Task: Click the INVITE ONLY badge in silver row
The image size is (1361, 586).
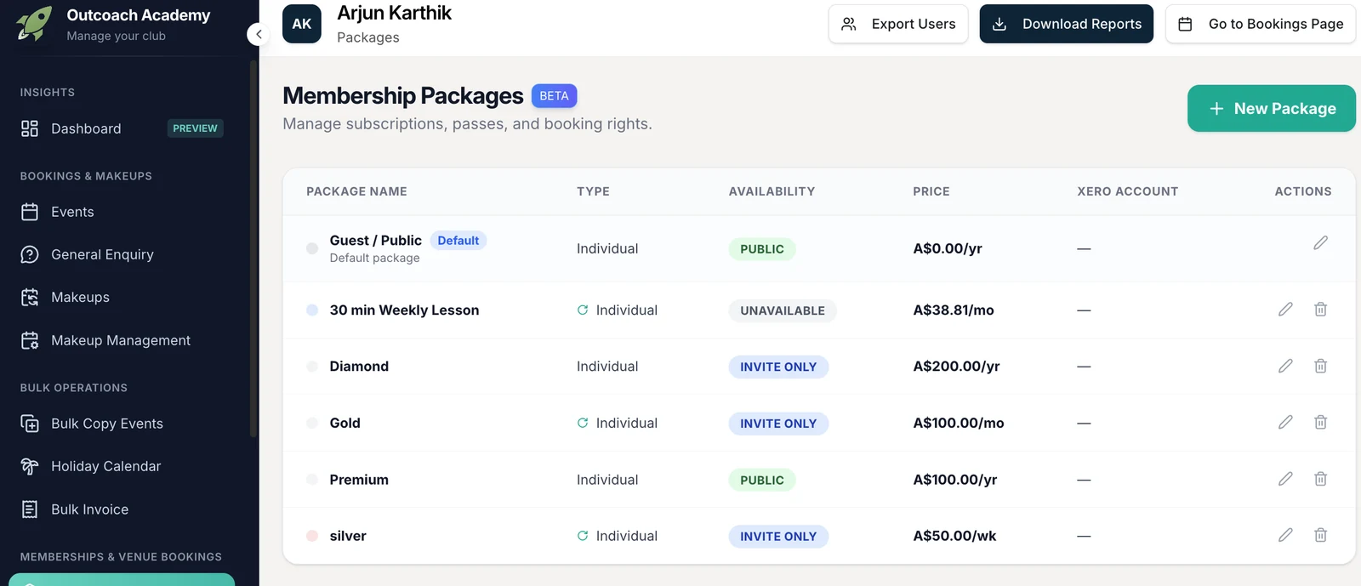Action: coord(778,537)
